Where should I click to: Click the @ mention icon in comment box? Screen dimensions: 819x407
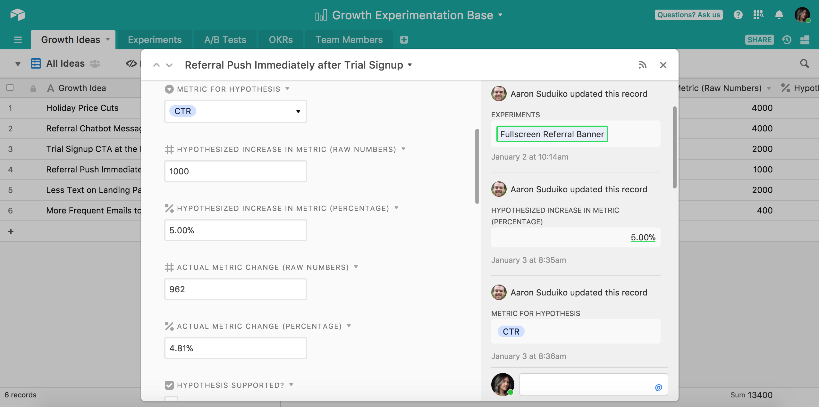[658, 387]
